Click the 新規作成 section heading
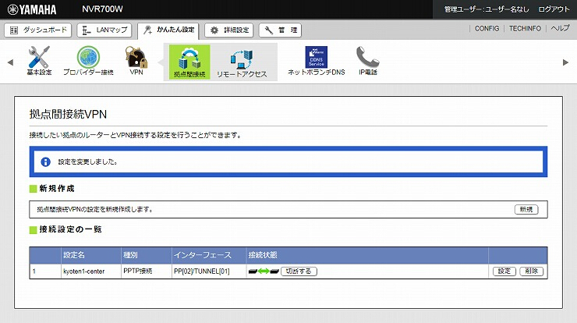The image size is (577, 323). coord(57,189)
